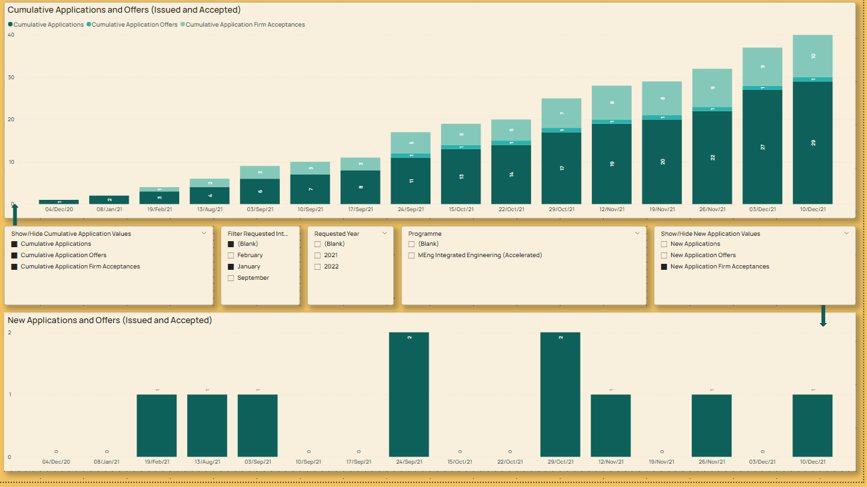This screenshot has height=487, width=867.
Task: Click the Cumulative Application Offers legend marker
Action: coord(89,25)
